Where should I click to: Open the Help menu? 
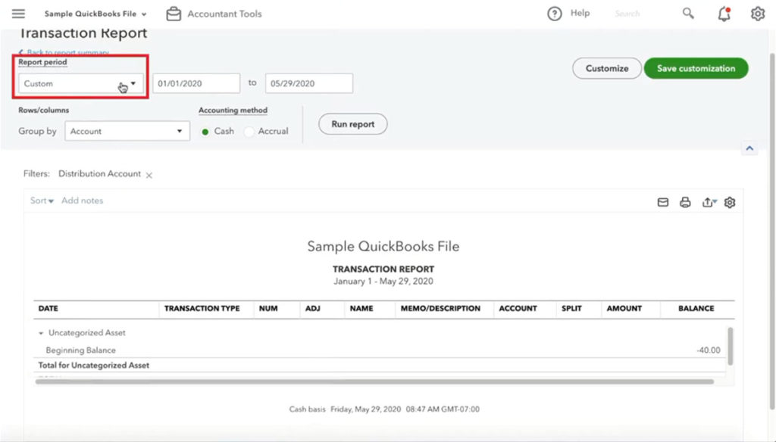(568, 13)
